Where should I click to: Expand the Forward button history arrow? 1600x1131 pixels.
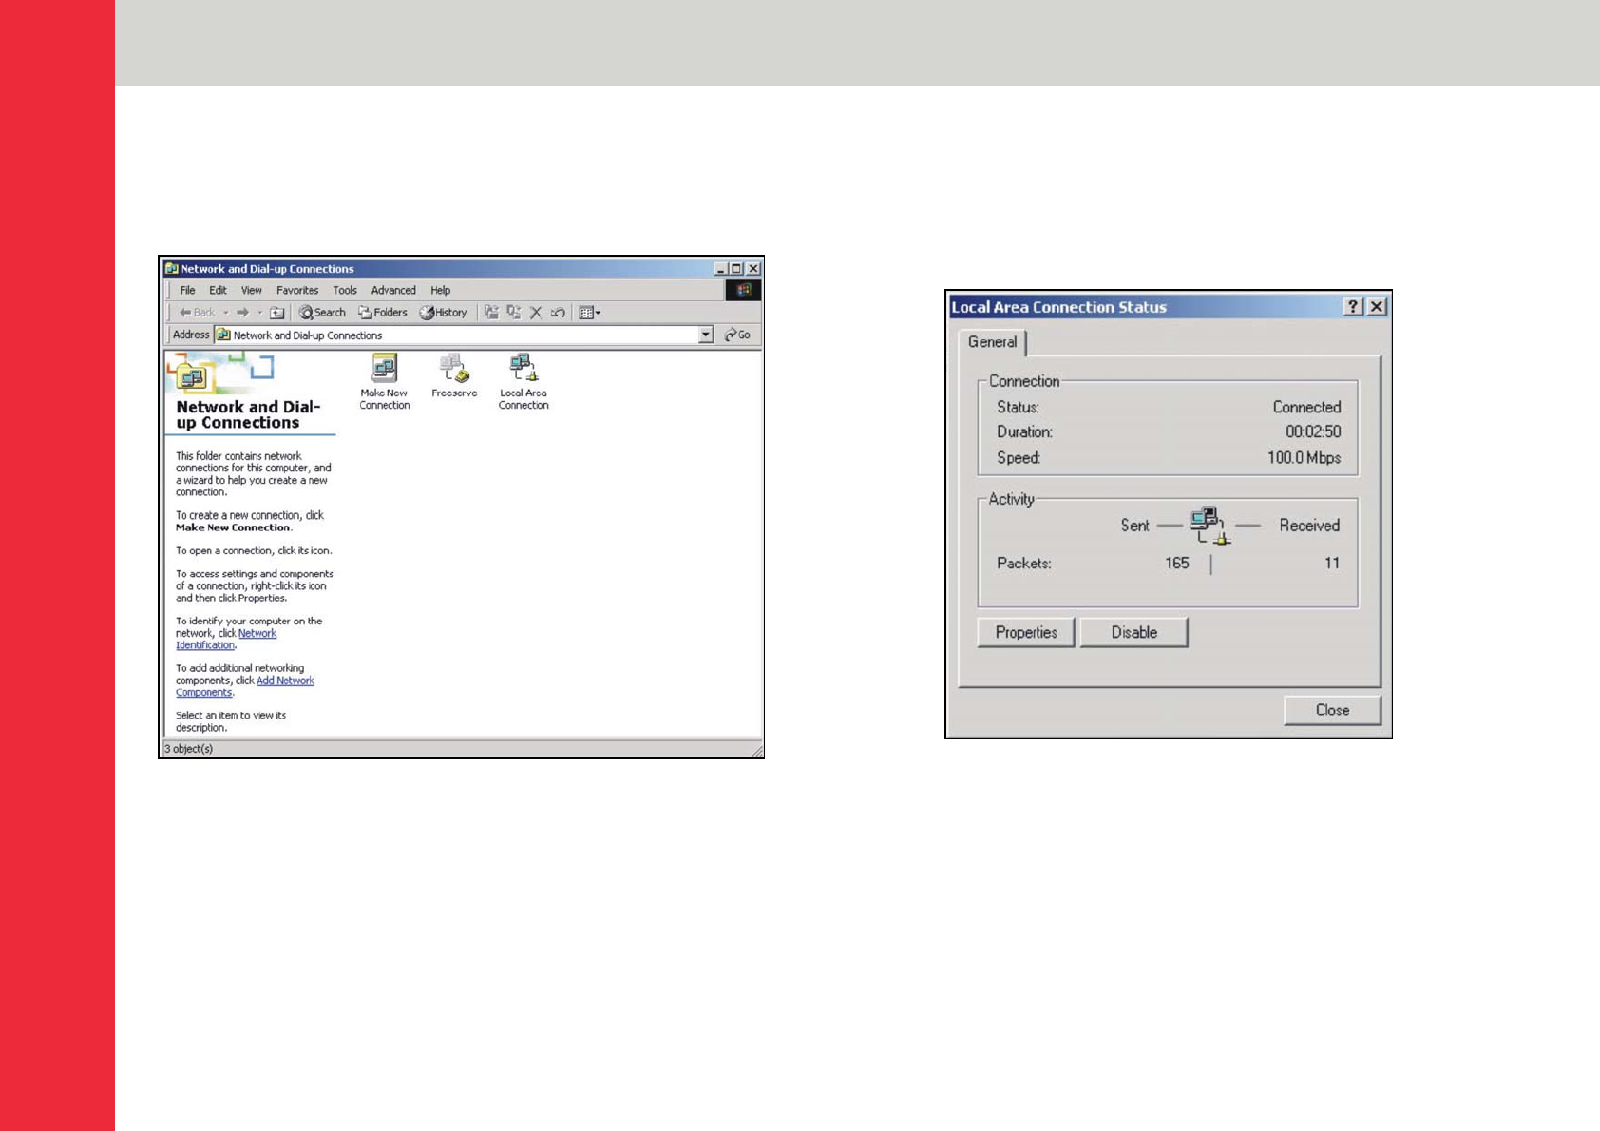[259, 313]
